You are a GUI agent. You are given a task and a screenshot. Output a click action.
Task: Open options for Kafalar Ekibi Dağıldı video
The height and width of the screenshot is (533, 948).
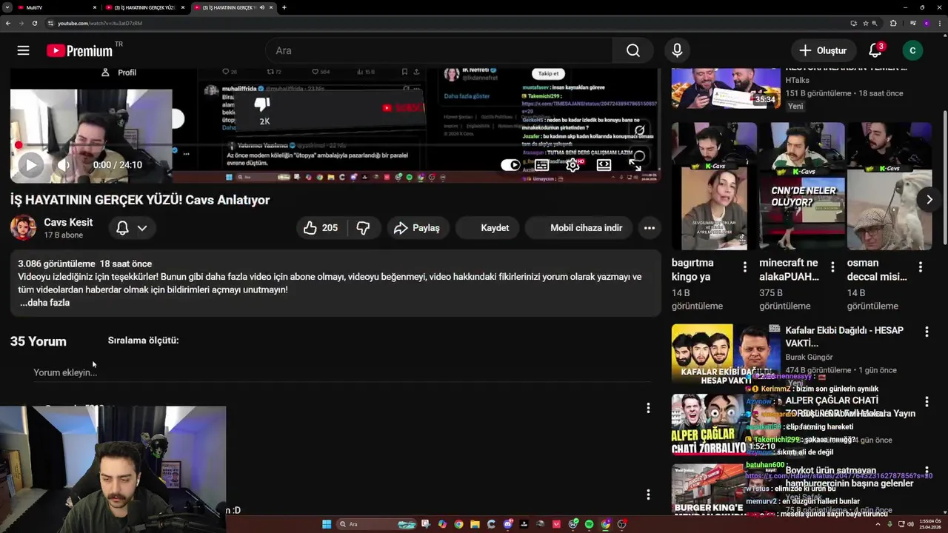(x=927, y=332)
